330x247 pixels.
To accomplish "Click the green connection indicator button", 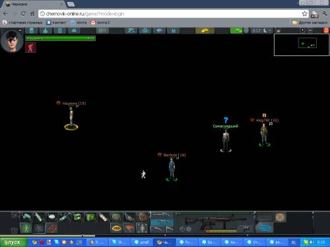I will point(236,30).
